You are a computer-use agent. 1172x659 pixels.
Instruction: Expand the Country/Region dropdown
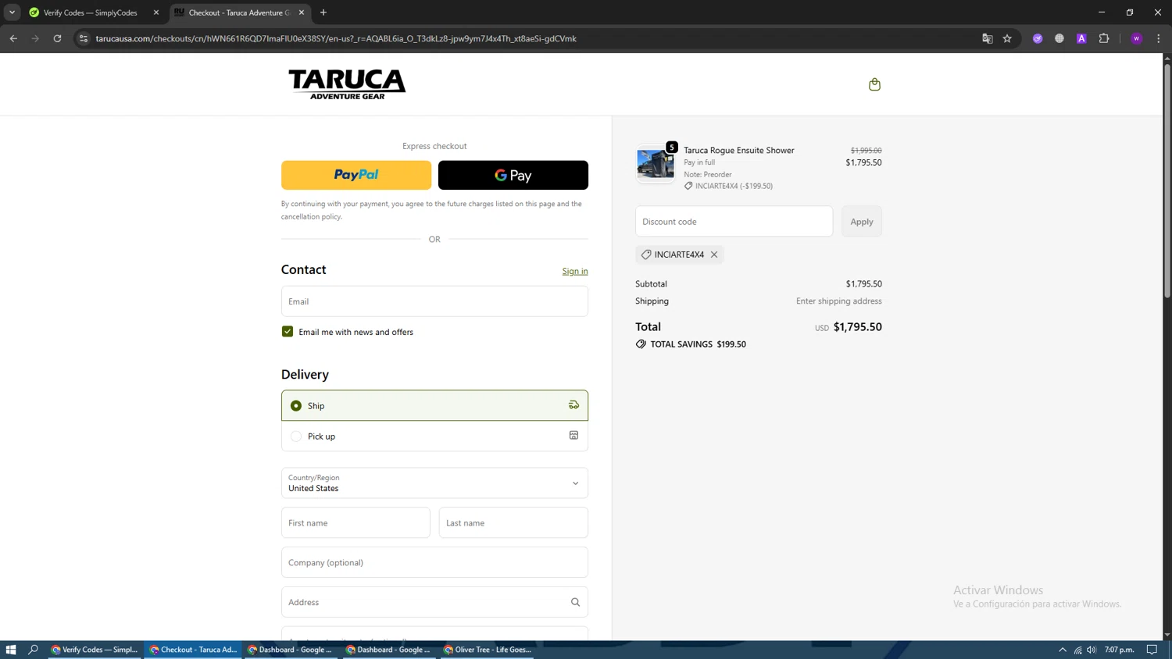pyautogui.click(x=434, y=483)
